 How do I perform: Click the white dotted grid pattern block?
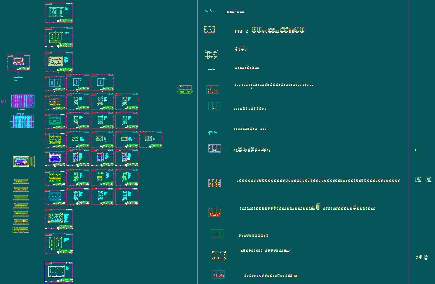(211, 55)
